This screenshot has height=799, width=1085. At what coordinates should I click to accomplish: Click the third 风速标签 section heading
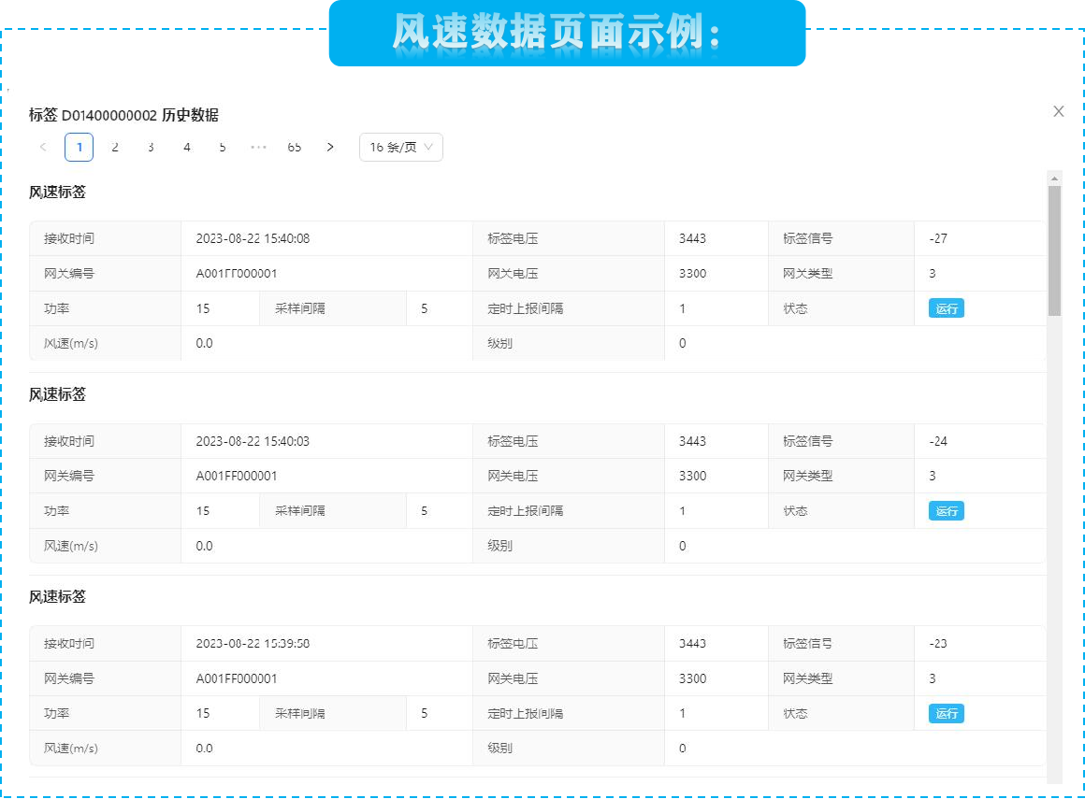point(57,597)
